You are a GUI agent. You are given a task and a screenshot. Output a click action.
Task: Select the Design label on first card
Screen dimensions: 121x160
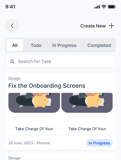15,78
